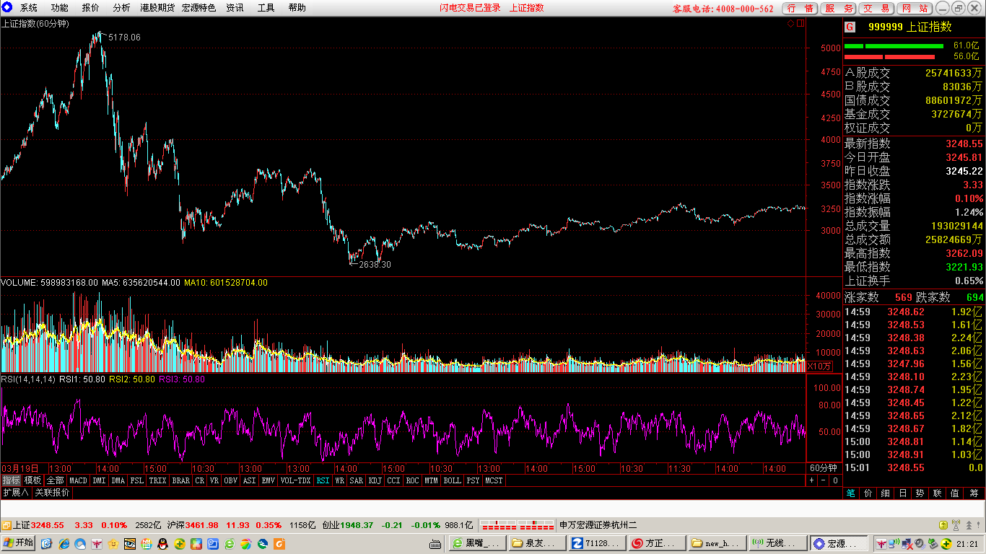Click the 服务 button in the title bar

click(x=839, y=9)
